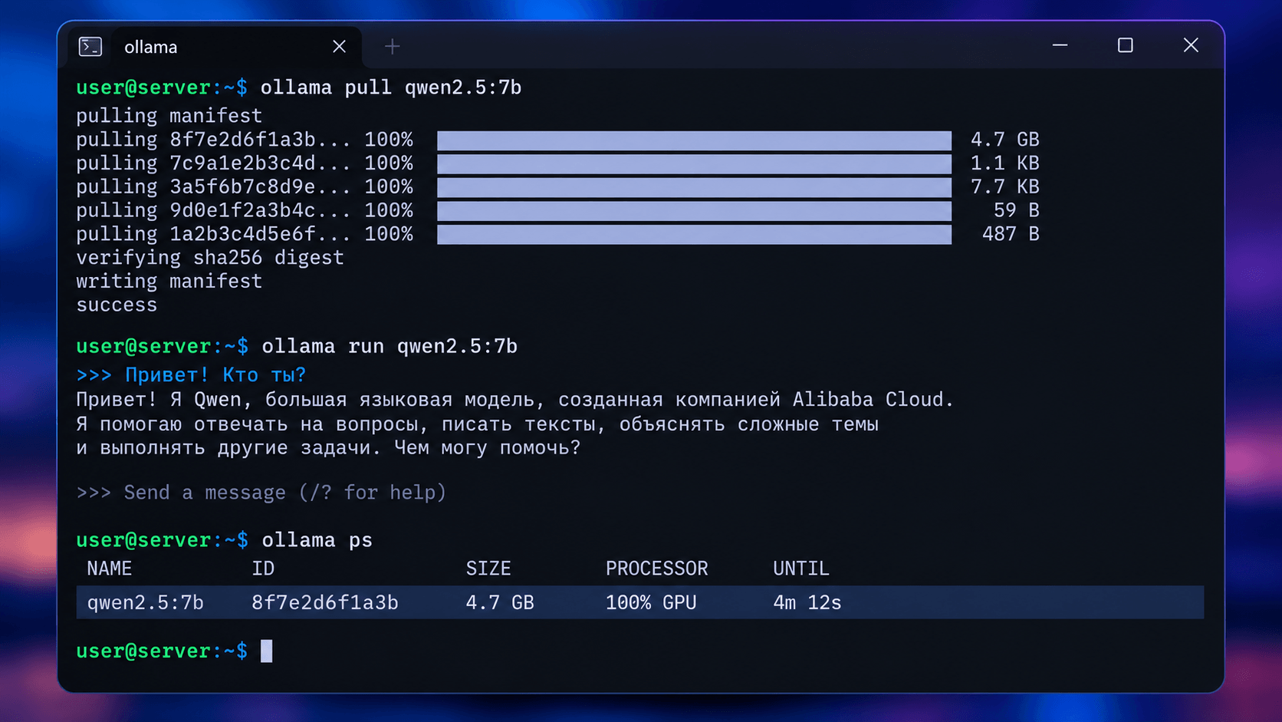The height and width of the screenshot is (722, 1282).
Task: Click the blinking cursor at the last prompt
Action: tap(266, 651)
